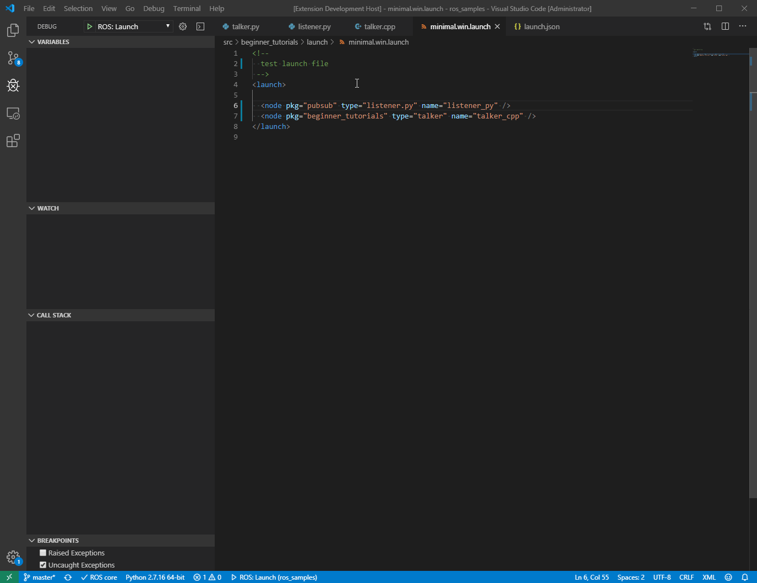Screen dimensions: 757x583
Task: Collapse the CALL STACK section
Action: pyautogui.click(x=31, y=315)
